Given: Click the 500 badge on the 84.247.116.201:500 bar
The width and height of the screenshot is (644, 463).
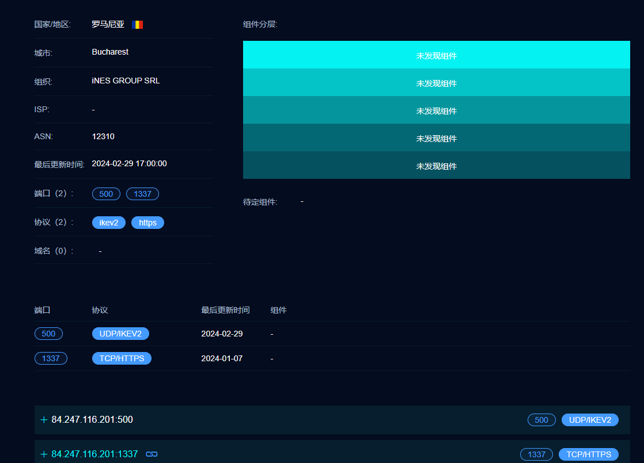Looking at the screenshot, I should pyautogui.click(x=541, y=420).
